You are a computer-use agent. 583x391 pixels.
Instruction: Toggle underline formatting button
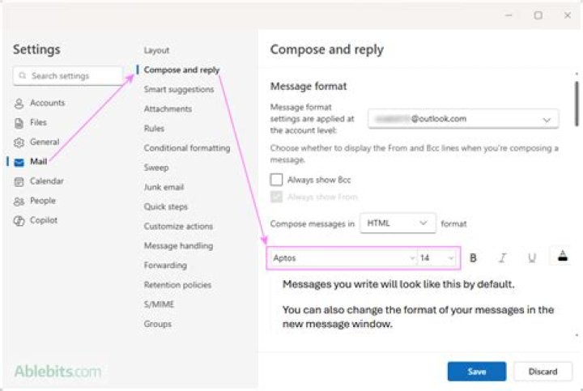click(531, 258)
